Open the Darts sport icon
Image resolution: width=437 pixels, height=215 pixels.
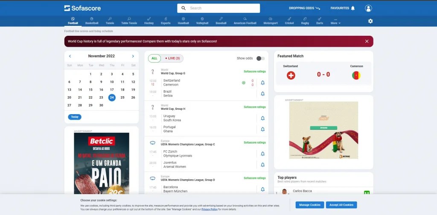[x=319, y=19]
